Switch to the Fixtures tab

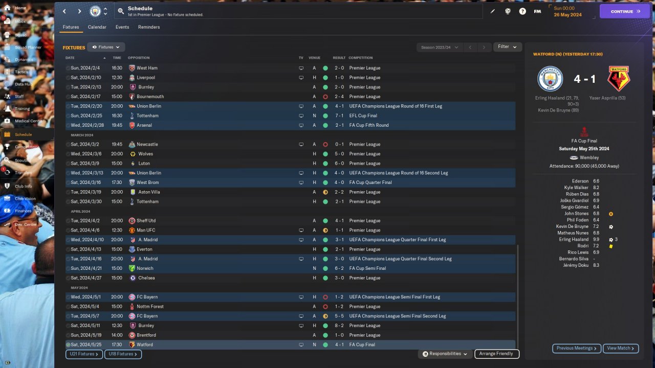tap(71, 27)
